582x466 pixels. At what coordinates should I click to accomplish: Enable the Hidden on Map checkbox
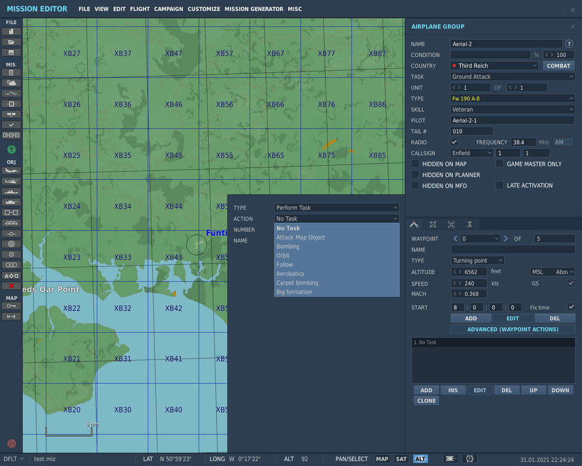click(415, 164)
